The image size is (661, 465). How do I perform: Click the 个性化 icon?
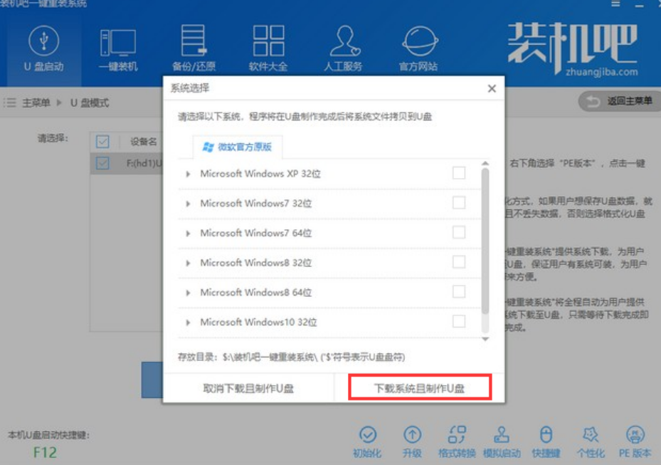(591, 434)
